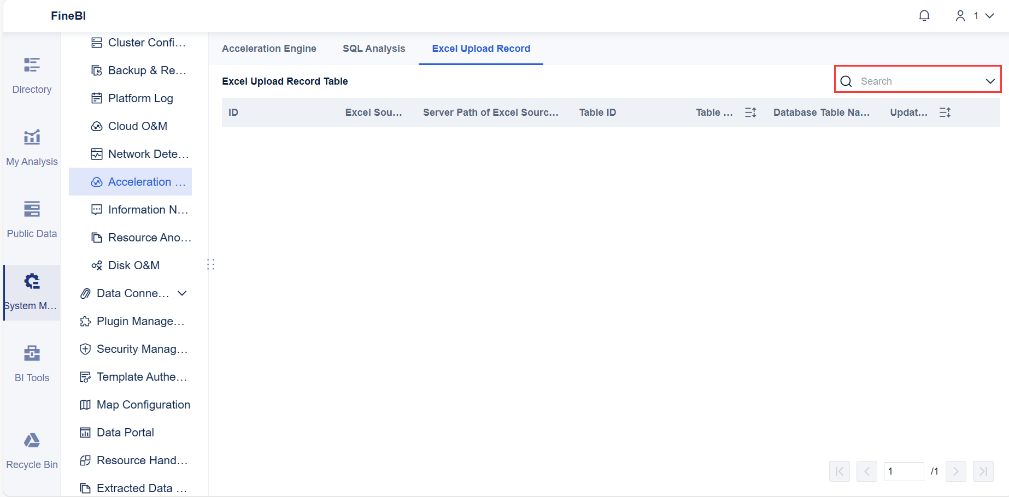Click the Plugin Management puzzle icon
The width and height of the screenshot is (1009, 497).
coord(85,321)
